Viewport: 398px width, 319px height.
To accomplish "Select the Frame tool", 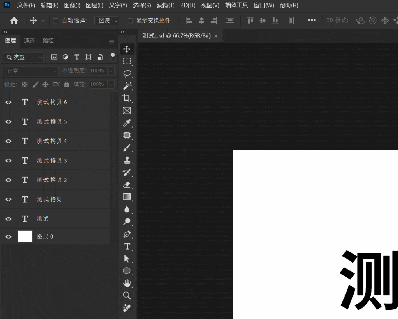I will click(x=127, y=110).
